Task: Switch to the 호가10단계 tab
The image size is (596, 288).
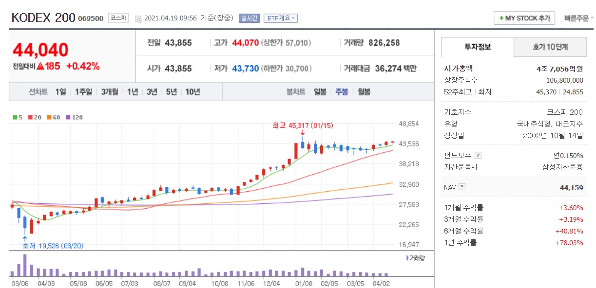Action: (550, 47)
